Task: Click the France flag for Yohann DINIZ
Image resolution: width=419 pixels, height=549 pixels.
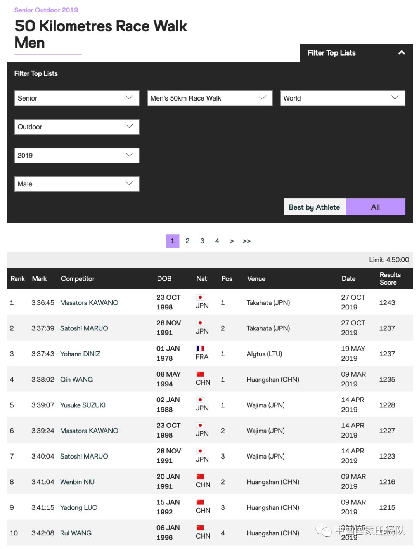Action: (200, 348)
